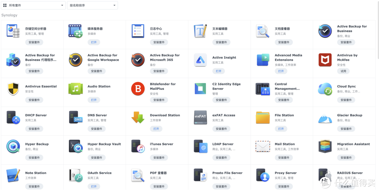Open File Station with 打开 button
379x192 pixels.
(x=281, y=129)
